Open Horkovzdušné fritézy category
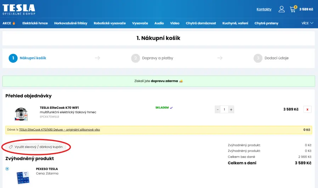The image size is (318, 188). (70, 23)
